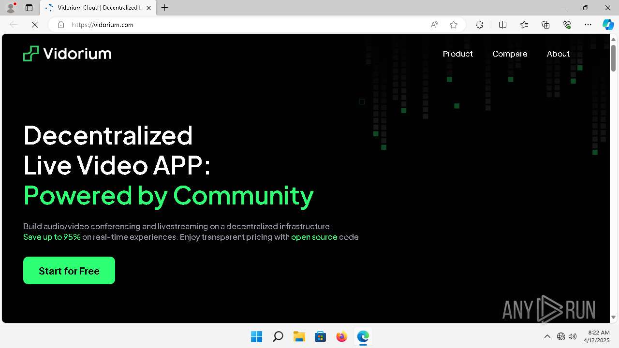Close the Vidorium Cloud tab
Viewport: 619px width, 348px height.
[x=148, y=8]
